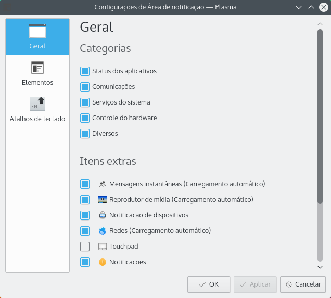331x298 pixels.
Task: Select the Geral sidebar icon
Action: point(37,32)
